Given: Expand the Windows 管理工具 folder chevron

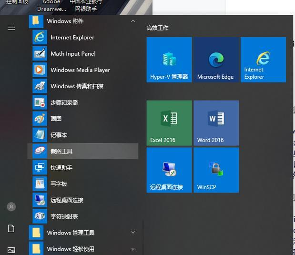Looking at the screenshot, I should (x=133, y=233).
